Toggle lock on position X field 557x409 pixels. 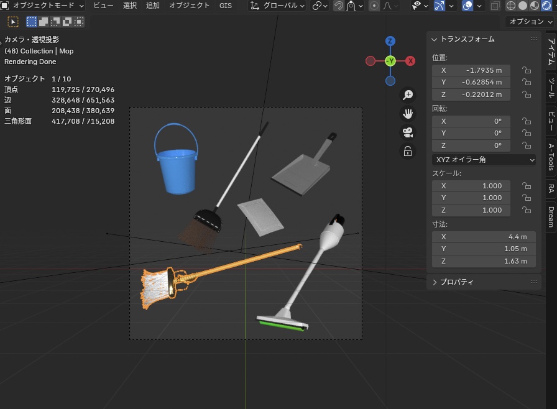(x=527, y=70)
